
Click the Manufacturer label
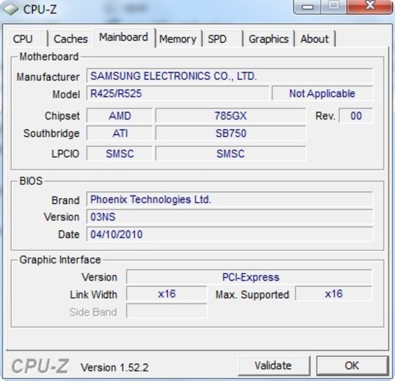(48, 77)
